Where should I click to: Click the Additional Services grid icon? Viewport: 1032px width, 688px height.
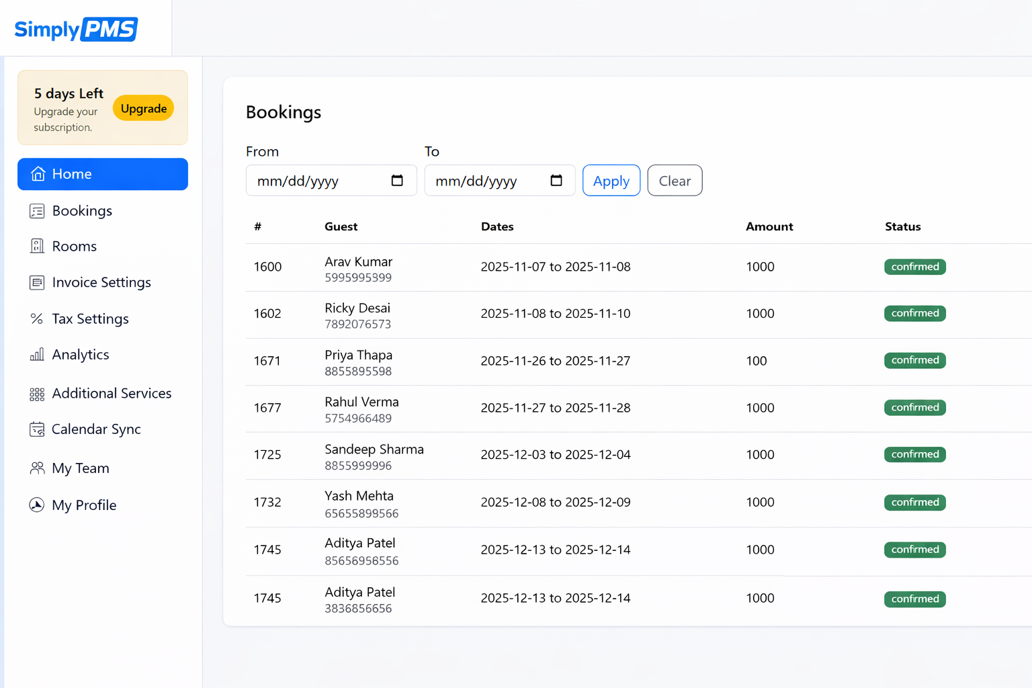37,393
